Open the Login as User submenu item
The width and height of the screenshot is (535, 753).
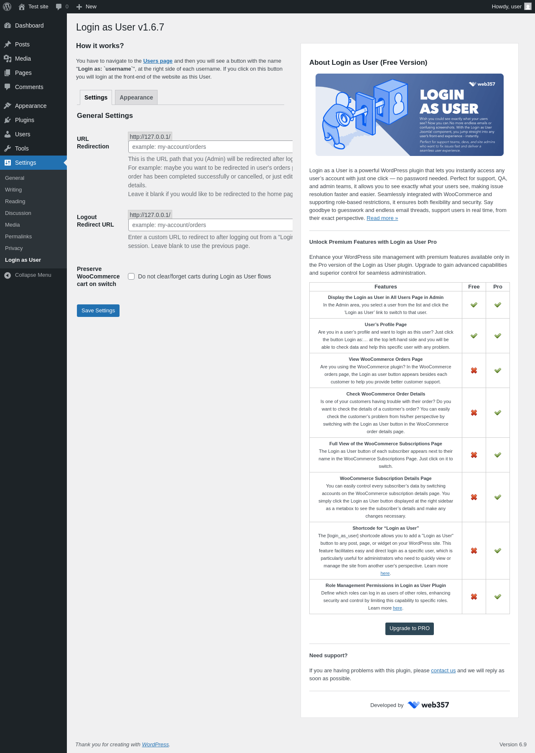[23, 260]
